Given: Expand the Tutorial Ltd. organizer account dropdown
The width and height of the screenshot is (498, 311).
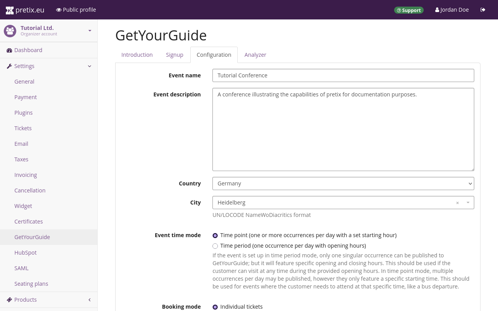Looking at the screenshot, I should click(89, 31).
